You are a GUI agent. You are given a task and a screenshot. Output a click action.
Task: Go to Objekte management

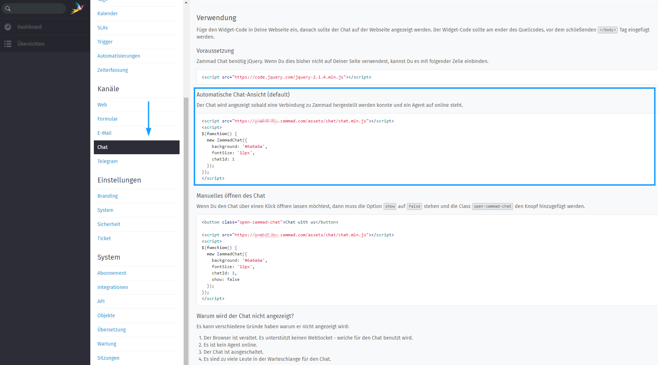106,315
